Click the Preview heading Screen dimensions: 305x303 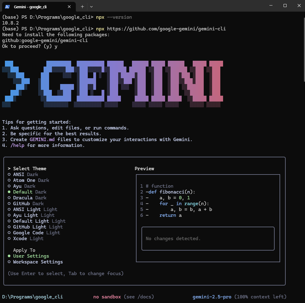[144, 168]
